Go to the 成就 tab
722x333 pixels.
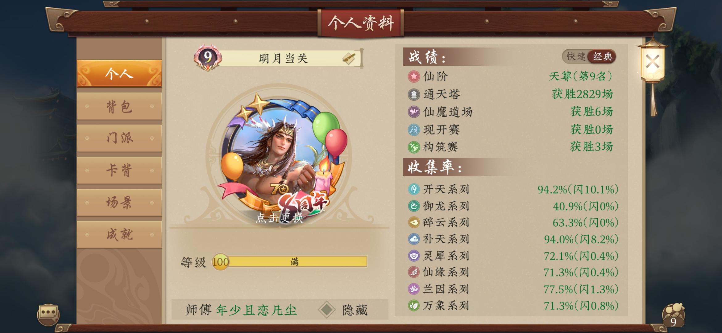[119, 234]
